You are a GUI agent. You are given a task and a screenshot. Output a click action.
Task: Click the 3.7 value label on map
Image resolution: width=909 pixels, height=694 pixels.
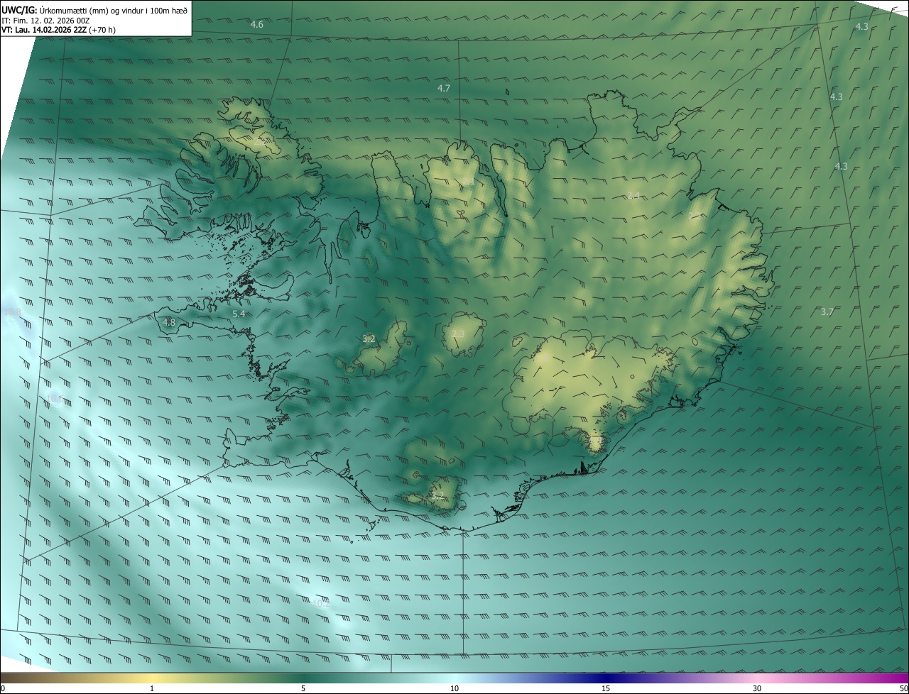point(827,312)
